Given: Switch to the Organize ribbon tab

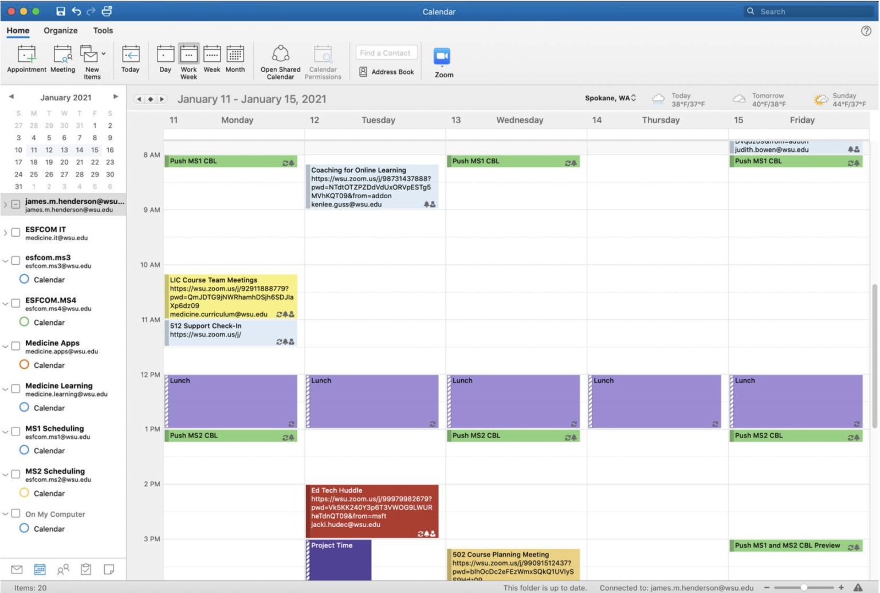Looking at the screenshot, I should pyautogui.click(x=60, y=30).
